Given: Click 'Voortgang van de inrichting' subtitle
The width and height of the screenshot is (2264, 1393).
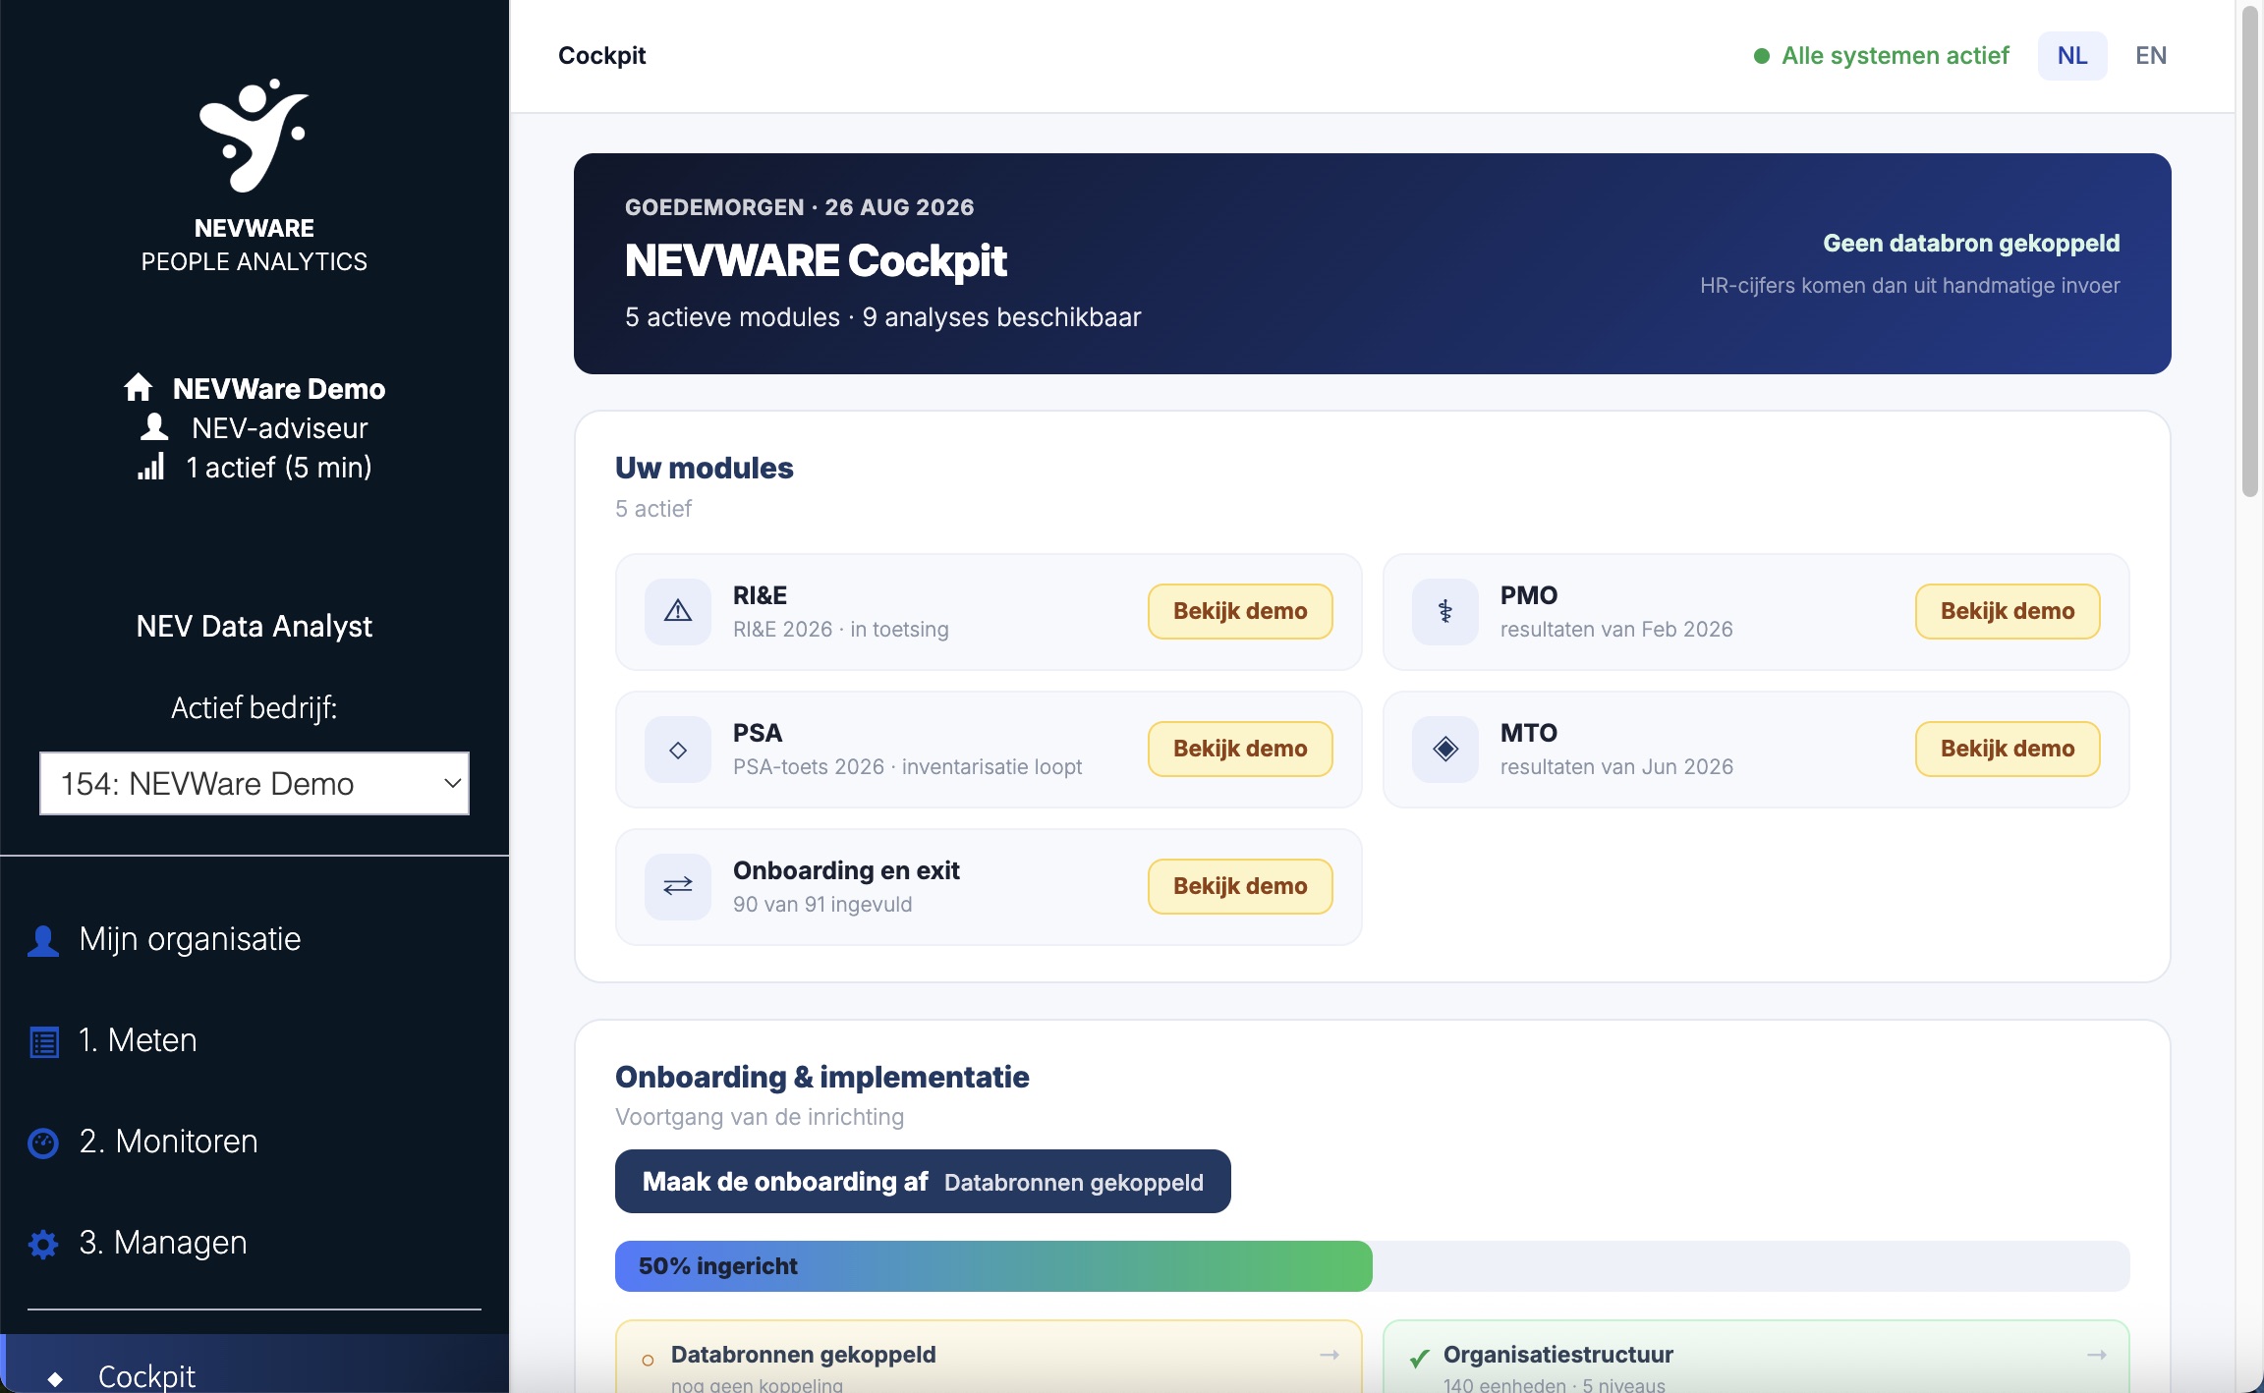Looking at the screenshot, I should [x=760, y=1117].
